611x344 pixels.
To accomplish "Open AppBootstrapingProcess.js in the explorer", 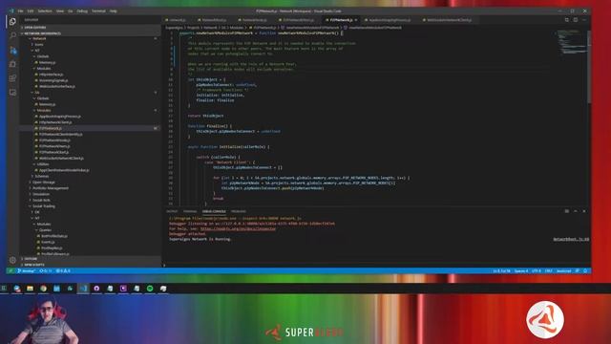I will coord(59,117).
